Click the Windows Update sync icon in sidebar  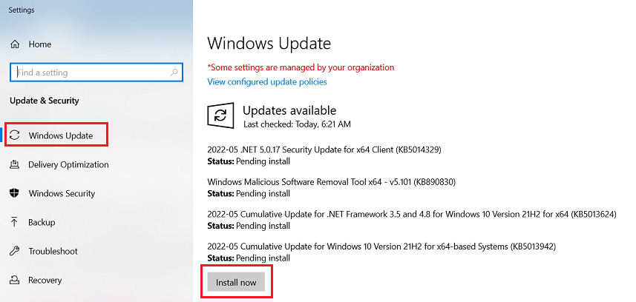click(x=15, y=135)
